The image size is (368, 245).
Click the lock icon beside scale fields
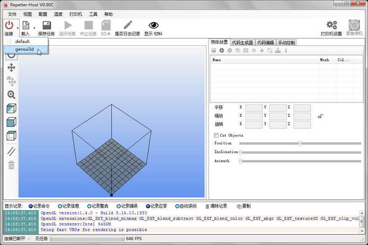tap(320, 116)
